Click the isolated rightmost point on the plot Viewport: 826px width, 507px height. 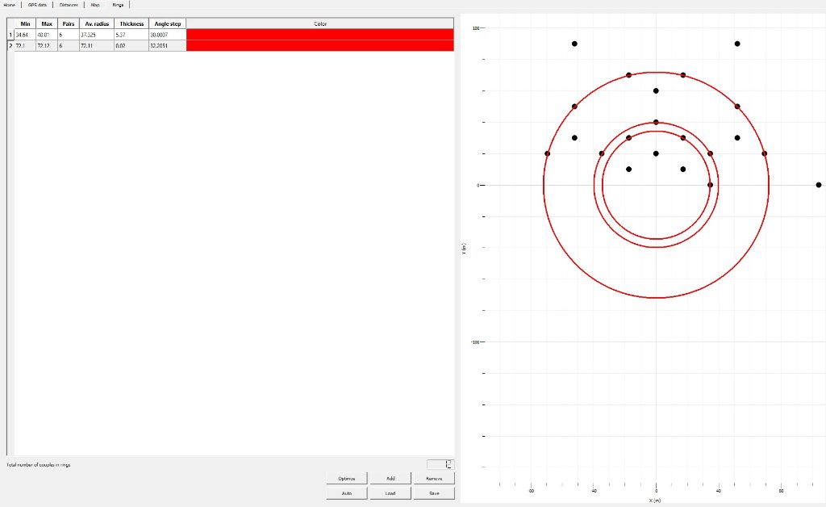pos(818,185)
